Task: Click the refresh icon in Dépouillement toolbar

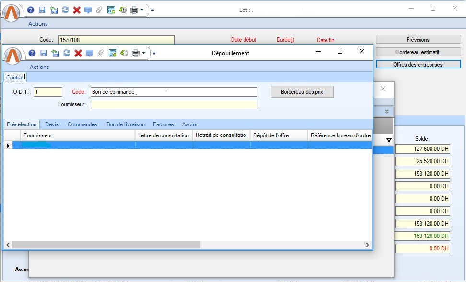Action: coord(67,53)
